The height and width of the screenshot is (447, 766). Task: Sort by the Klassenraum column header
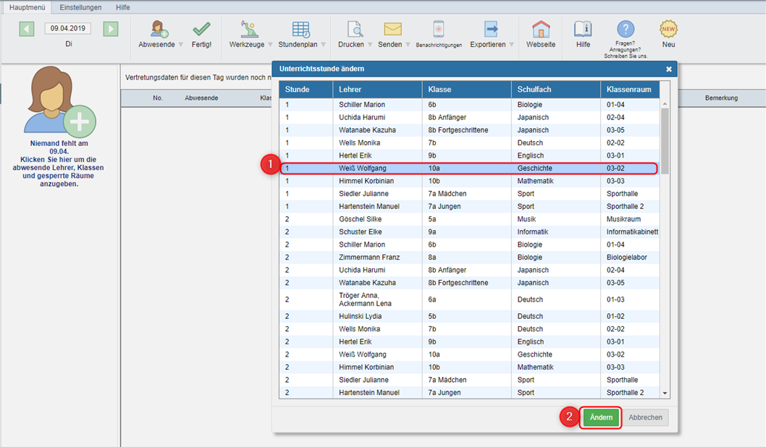point(630,89)
